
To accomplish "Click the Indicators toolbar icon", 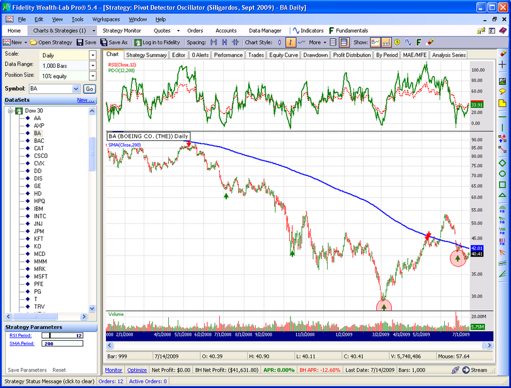I will pyautogui.click(x=307, y=30).
